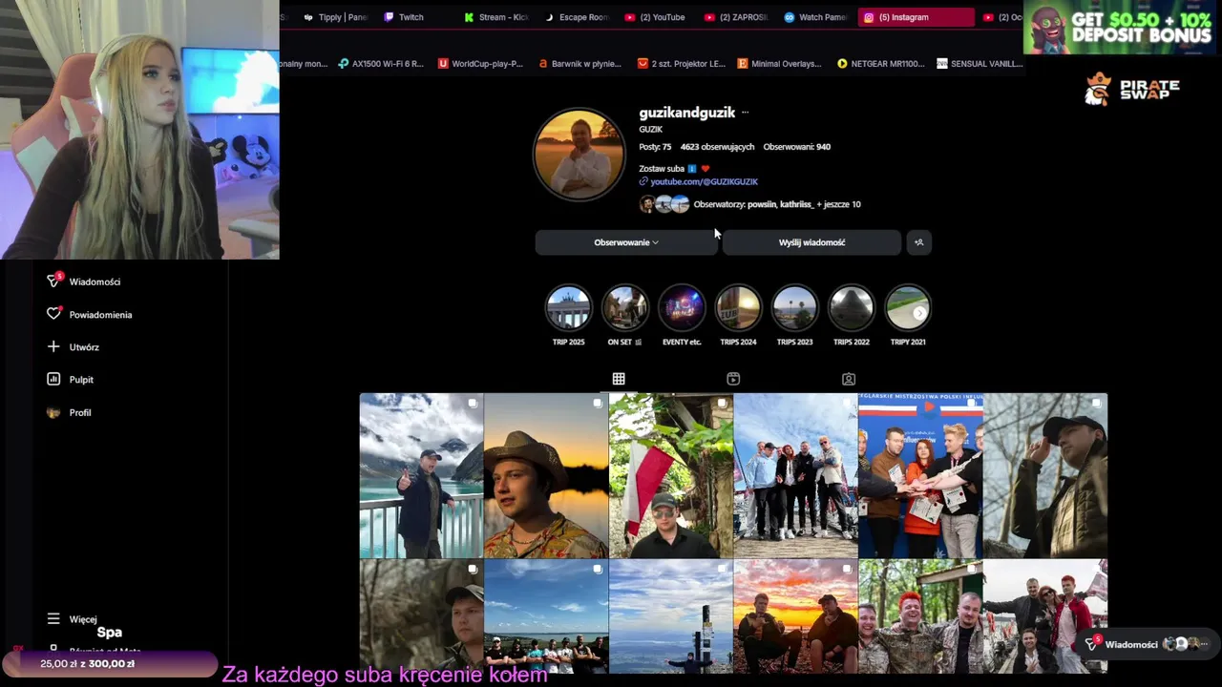The height and width of the screenshot is (687, 1222).
Task: Click Wyślij wiadomość button
Action: coord(811,242)
